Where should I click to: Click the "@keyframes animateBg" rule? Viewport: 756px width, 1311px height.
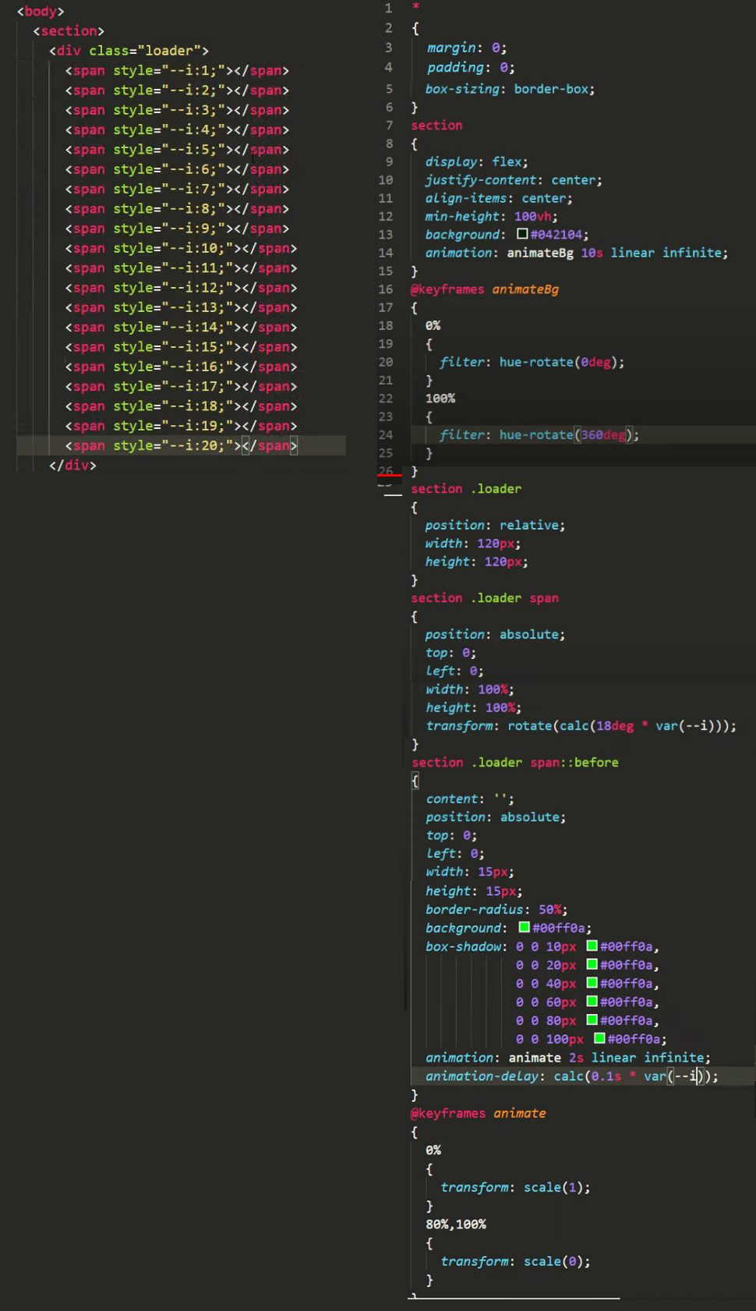click(485, 289)
